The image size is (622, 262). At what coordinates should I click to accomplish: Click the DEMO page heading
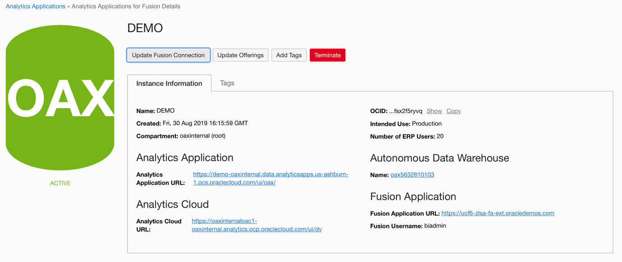145,28
